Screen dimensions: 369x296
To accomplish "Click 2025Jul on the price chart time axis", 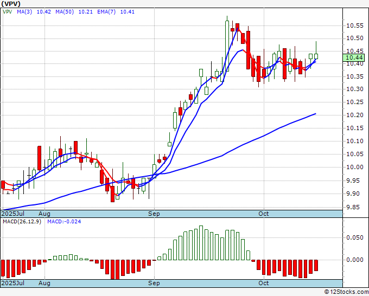I will coord(12,214).
